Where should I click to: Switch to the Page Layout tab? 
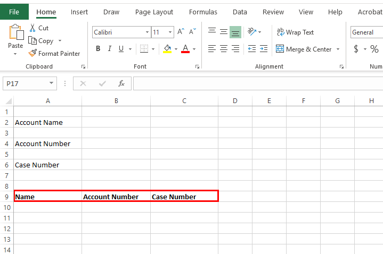[x=154, y=12]
